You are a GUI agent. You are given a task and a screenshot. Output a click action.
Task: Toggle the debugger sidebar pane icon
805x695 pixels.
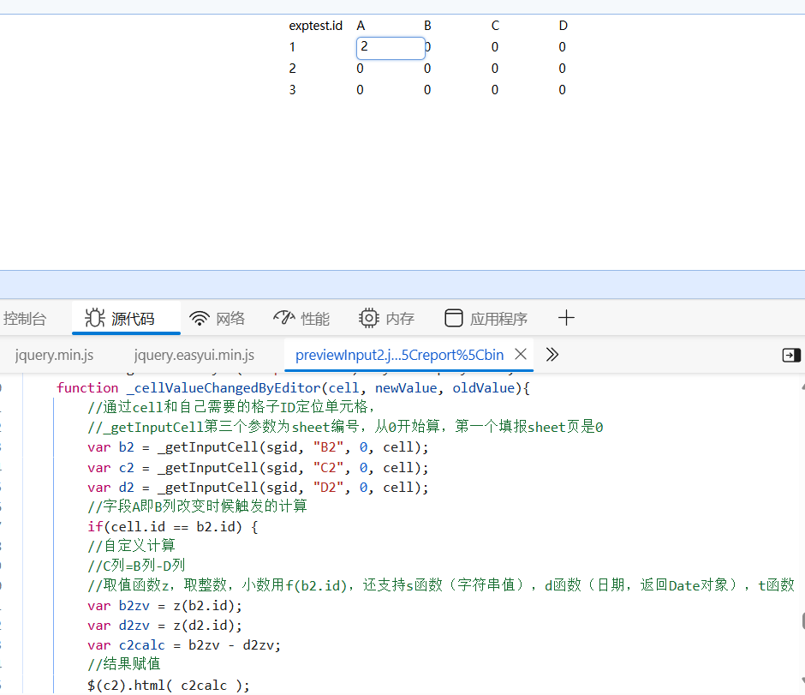(791, 355)
